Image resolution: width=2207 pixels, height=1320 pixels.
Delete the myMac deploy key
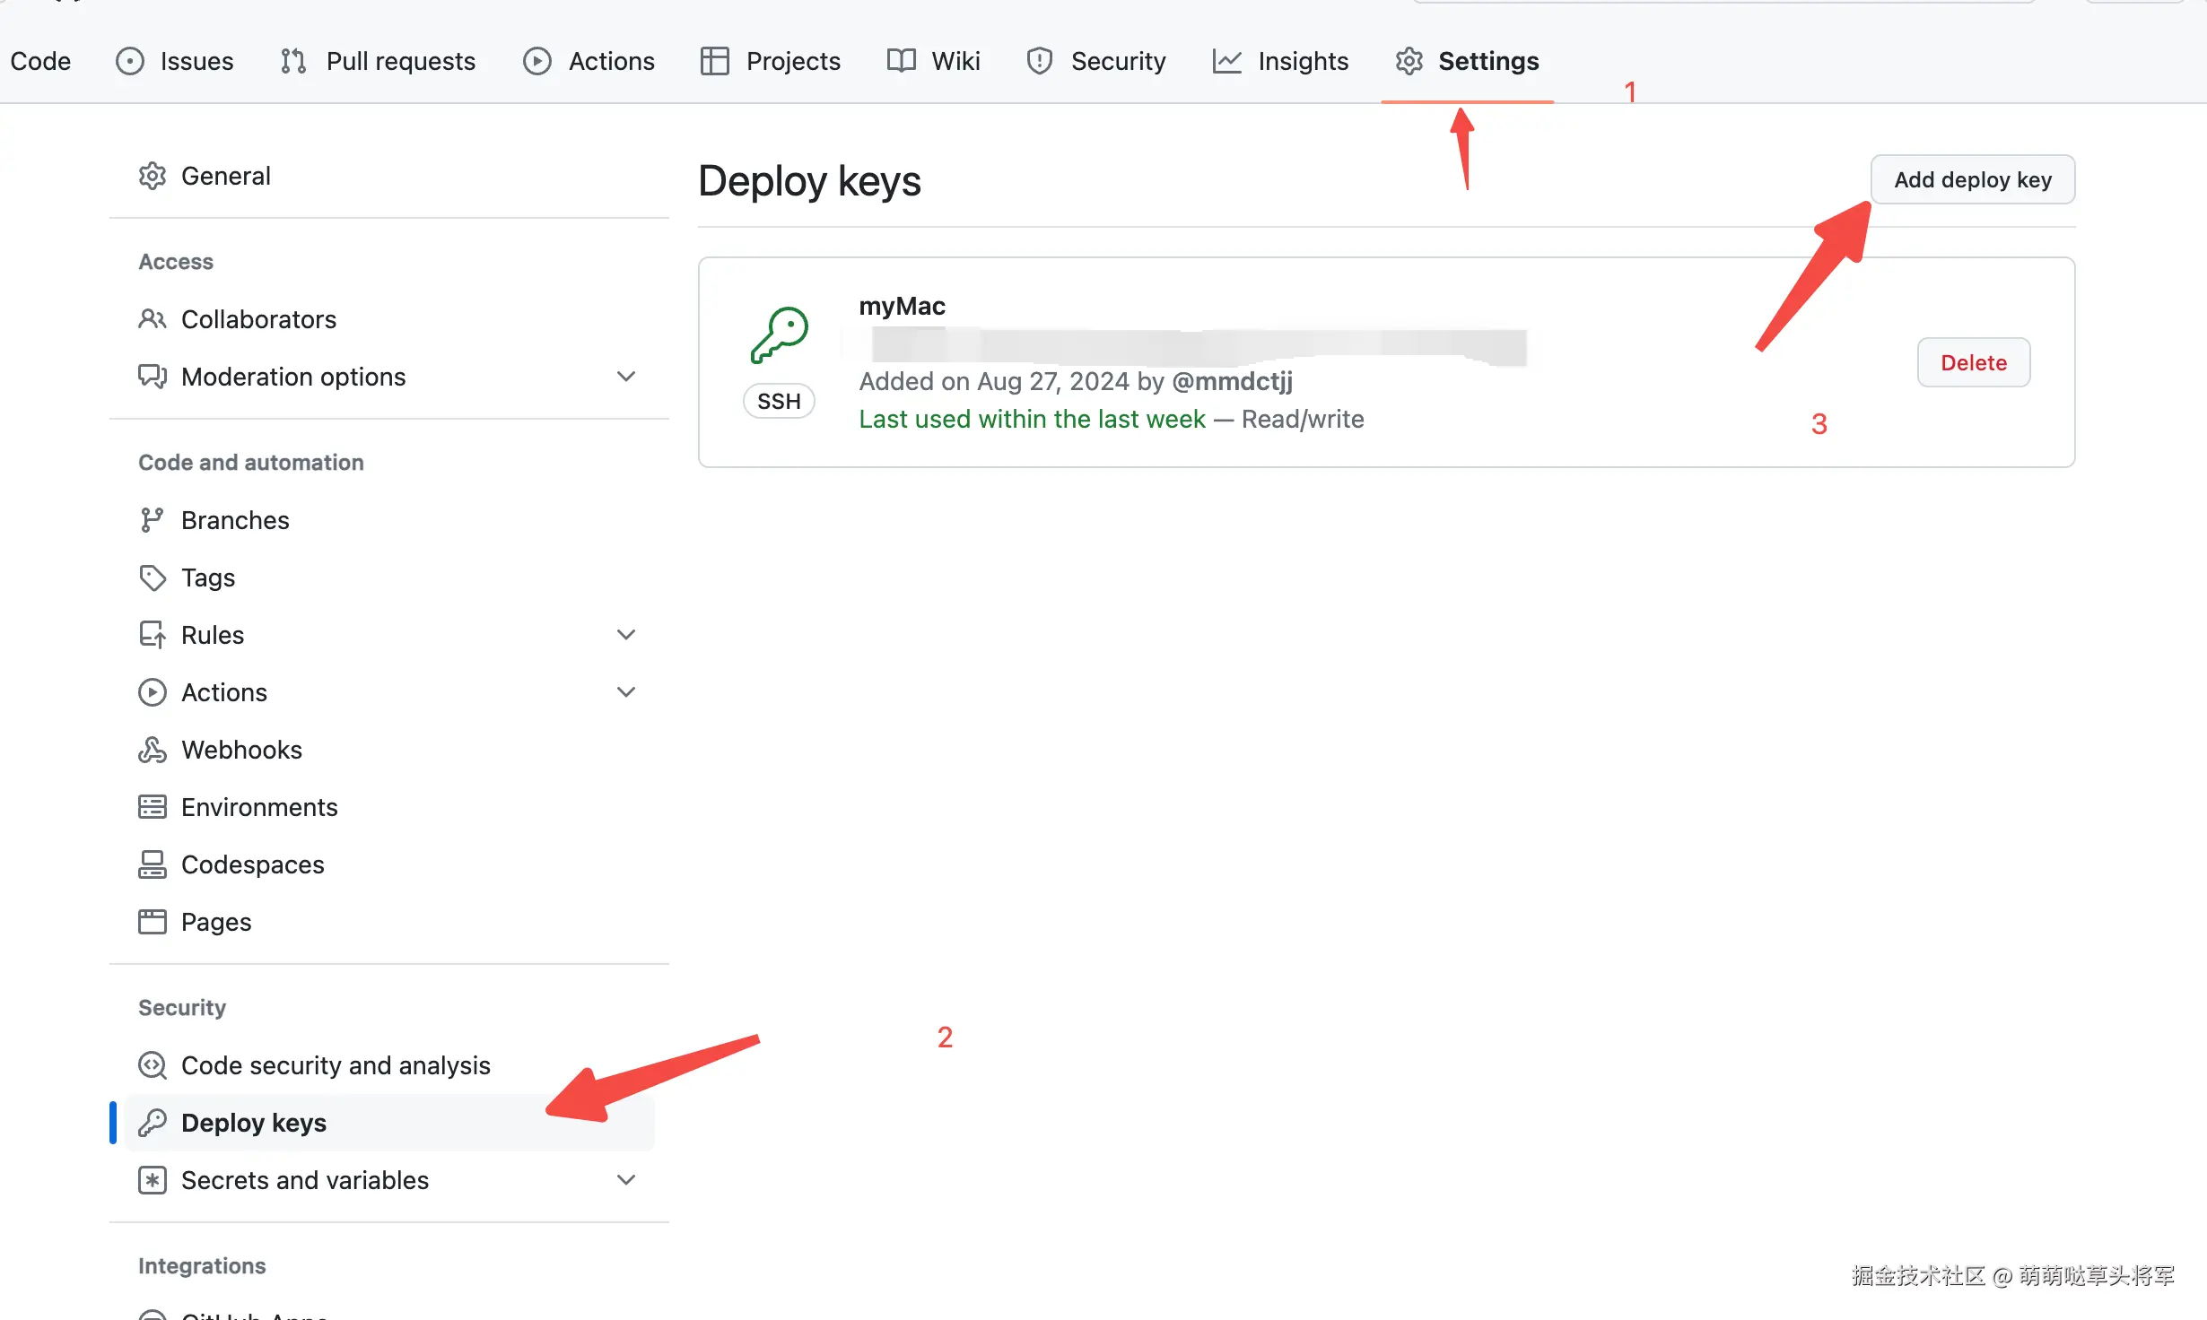1973,362
